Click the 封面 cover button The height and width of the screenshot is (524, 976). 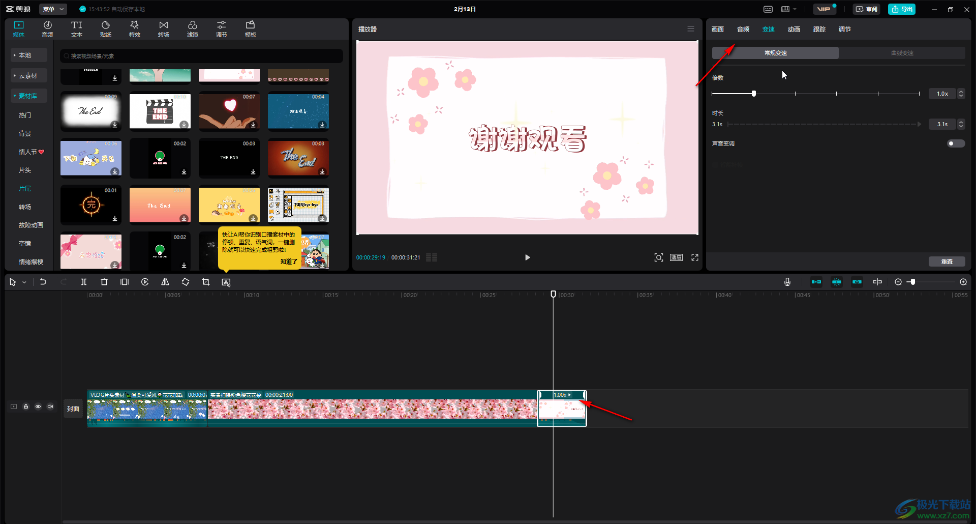(x=73, y=409)
